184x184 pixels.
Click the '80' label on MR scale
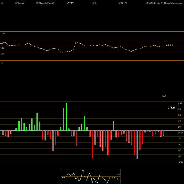pyautogui.click(x=180, y=109)
